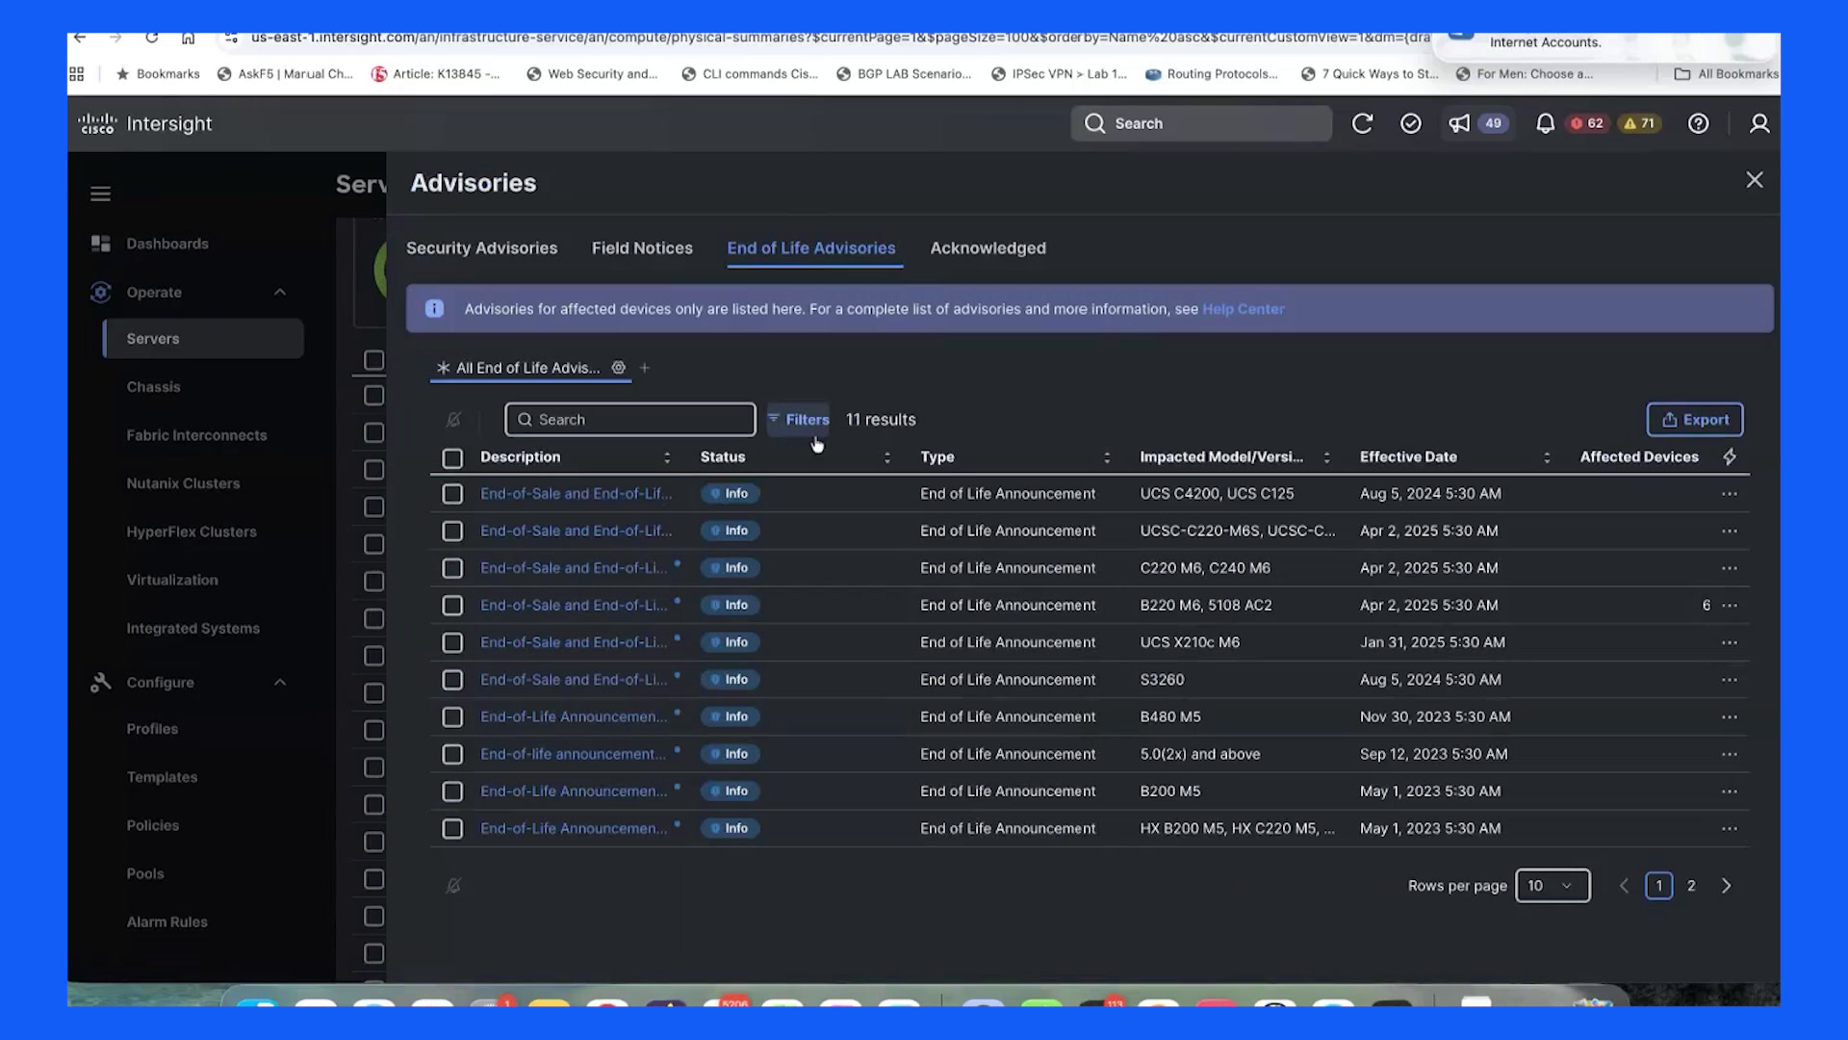Viewport: 1848px width, 1040px height.
Task: Open row actions ellipsis for S3260 row
Action: [1730, 680]
